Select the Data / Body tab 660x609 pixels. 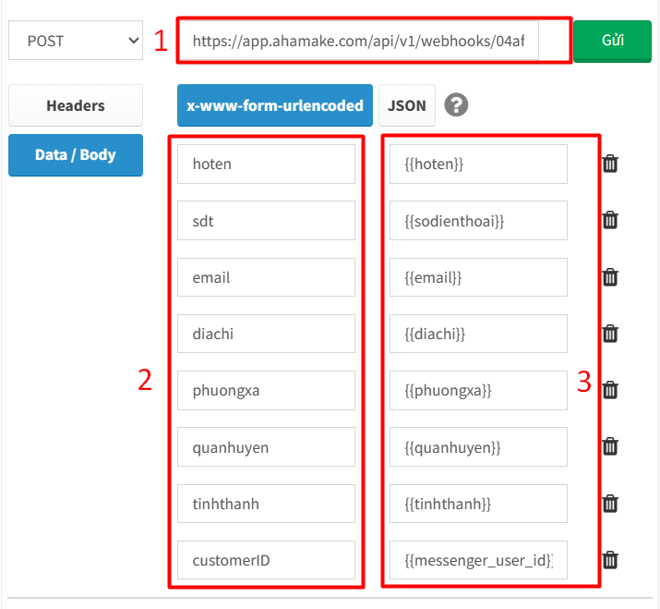click(76, 155)
